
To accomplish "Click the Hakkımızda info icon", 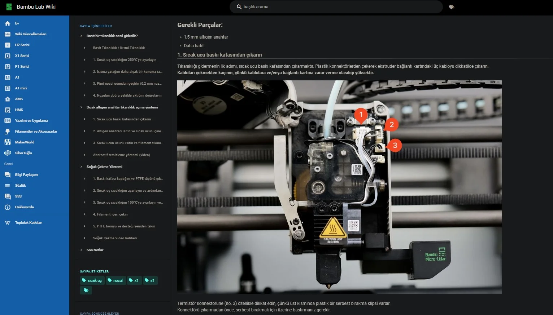I will (x=8, y=207).
